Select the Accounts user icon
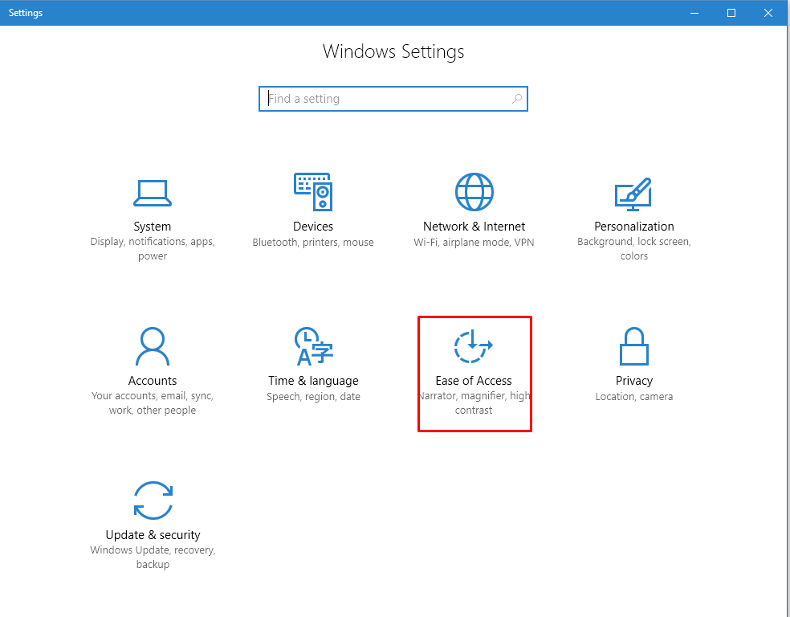This screenshot has height=617, width=790. (x=153, y=345)
